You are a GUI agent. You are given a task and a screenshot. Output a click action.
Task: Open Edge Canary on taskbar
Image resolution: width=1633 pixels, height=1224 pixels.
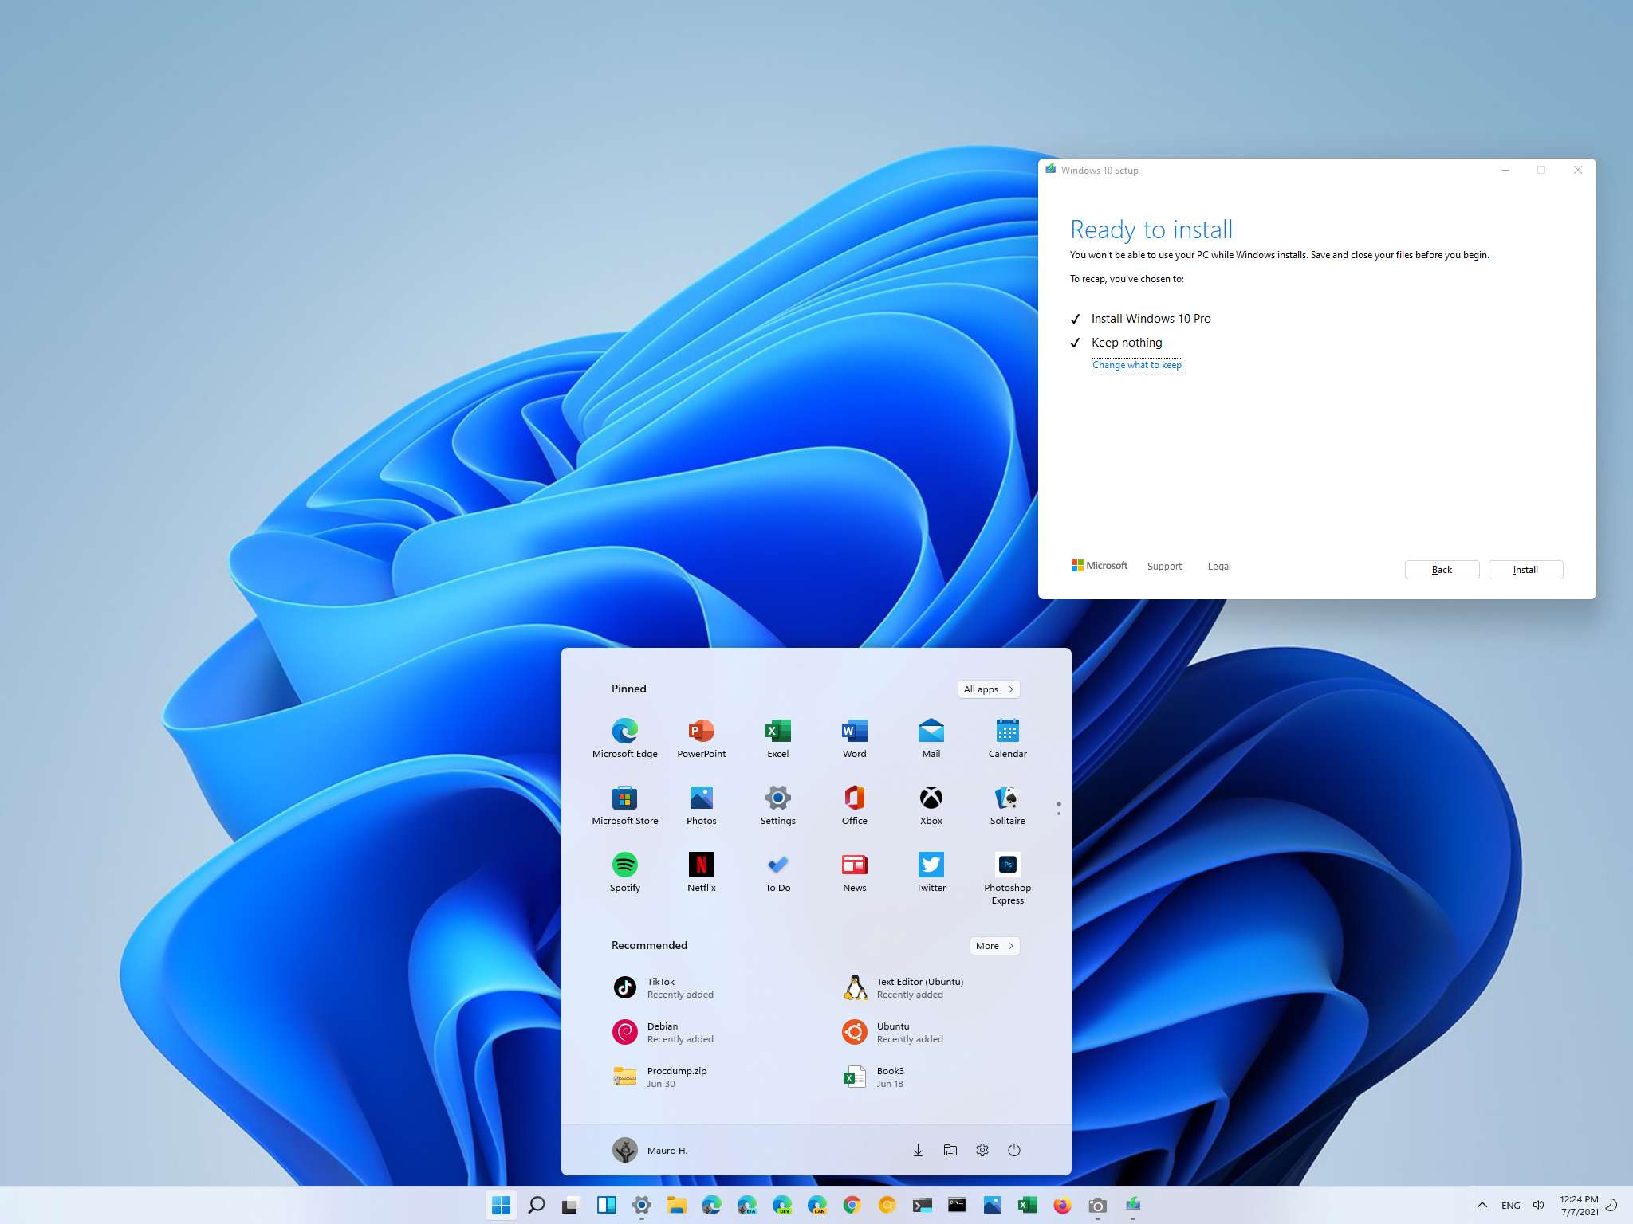[816, 1206]
